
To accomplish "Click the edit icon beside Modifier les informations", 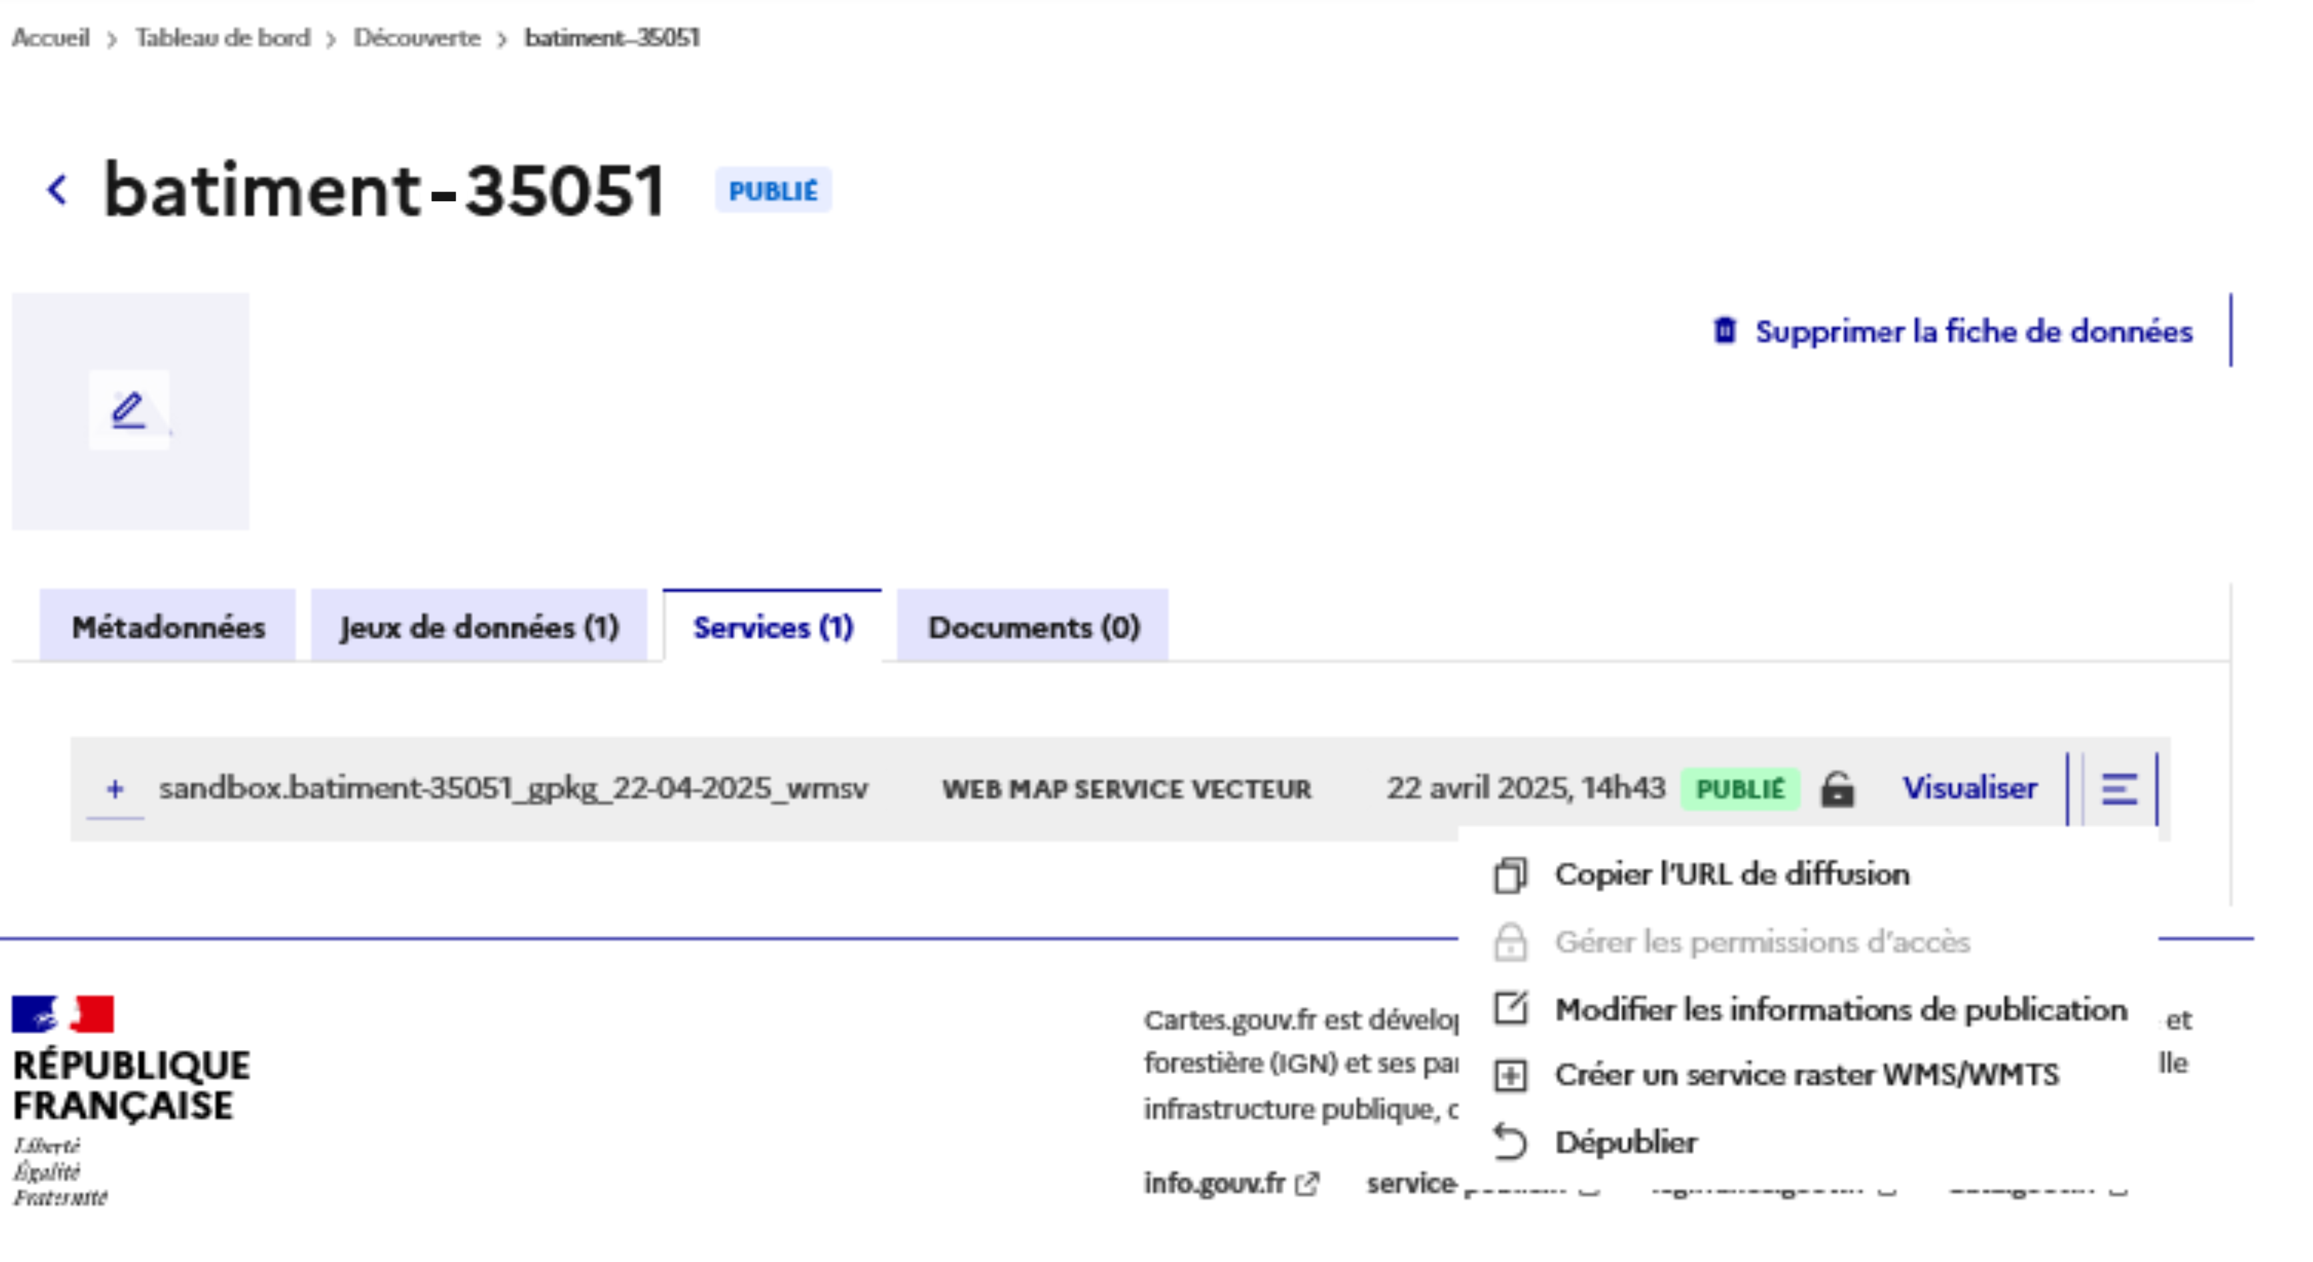I will 1510,1008.
